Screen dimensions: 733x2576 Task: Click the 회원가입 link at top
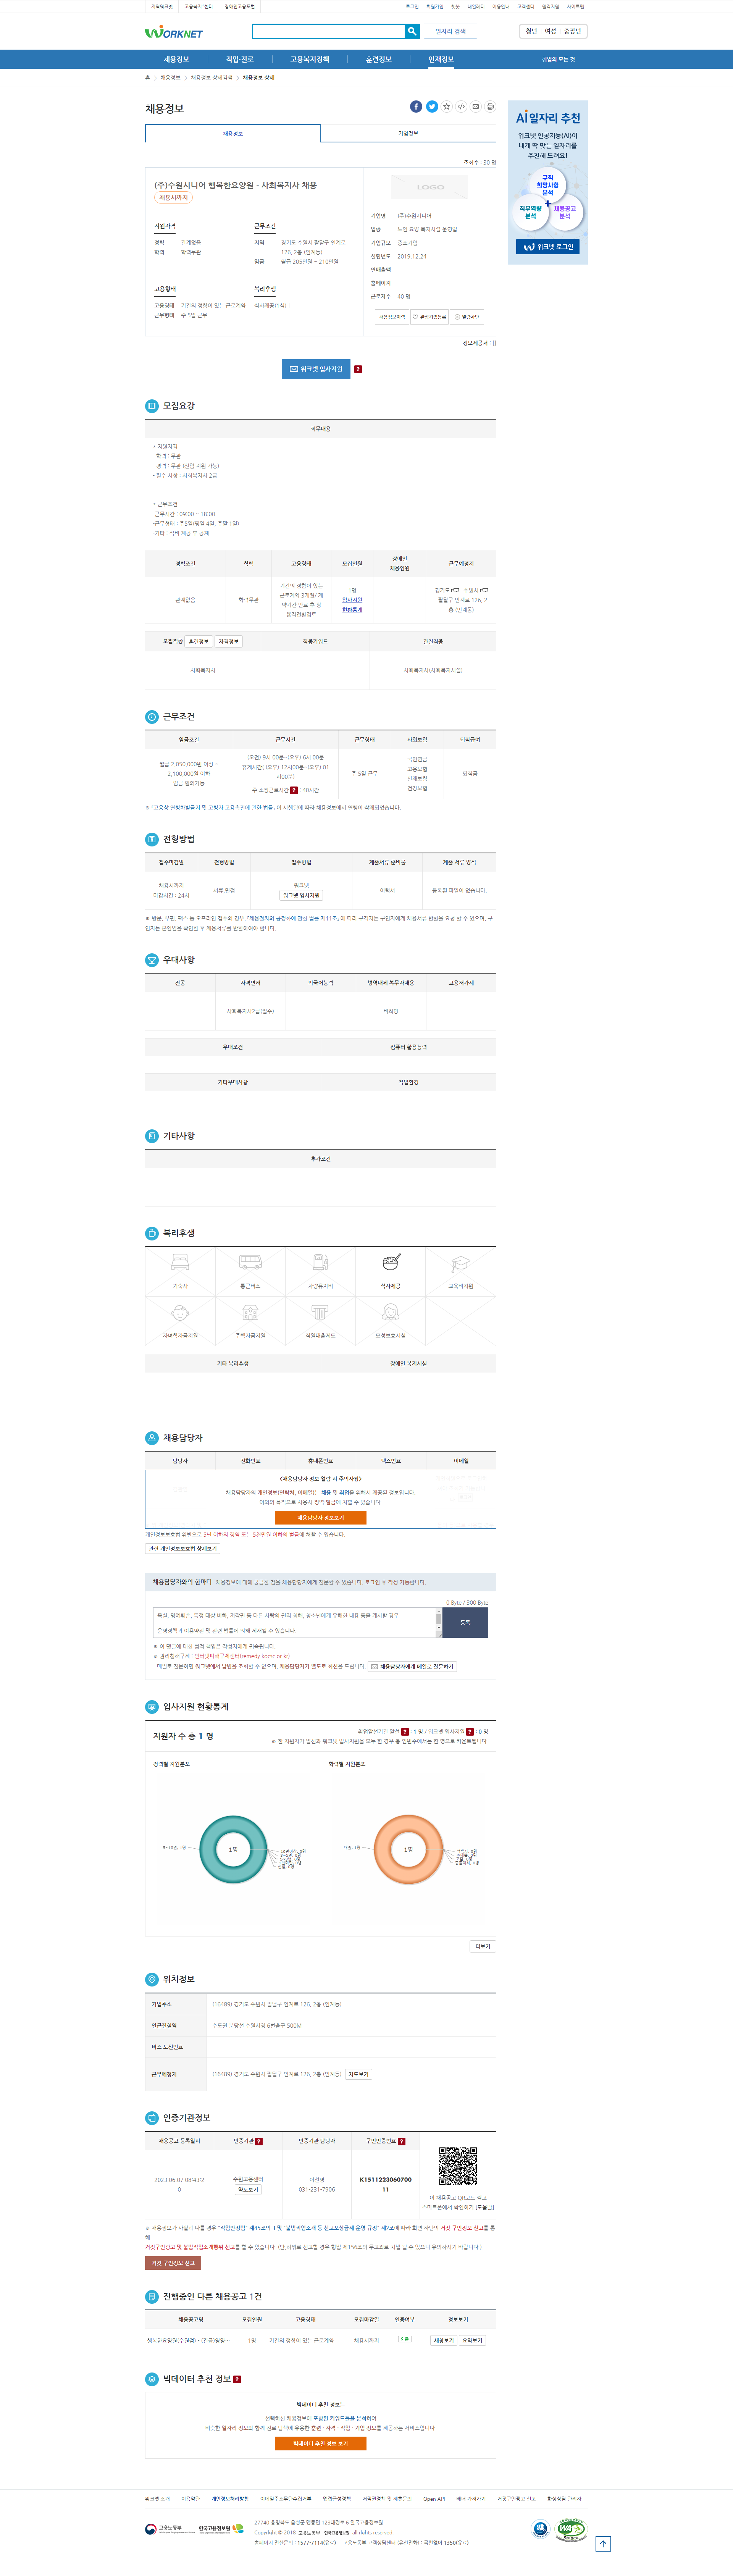tap(434, 6)
